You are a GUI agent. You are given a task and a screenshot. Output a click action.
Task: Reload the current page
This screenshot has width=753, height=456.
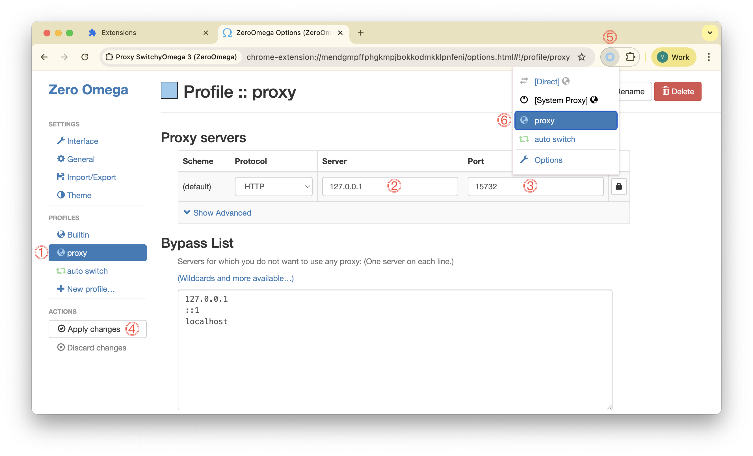[85, 57]
